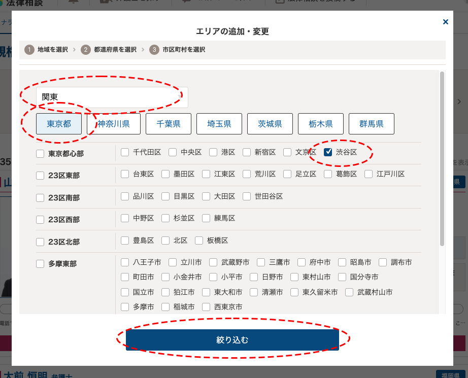Open the 関東 region dropdown

click(112, 97)
